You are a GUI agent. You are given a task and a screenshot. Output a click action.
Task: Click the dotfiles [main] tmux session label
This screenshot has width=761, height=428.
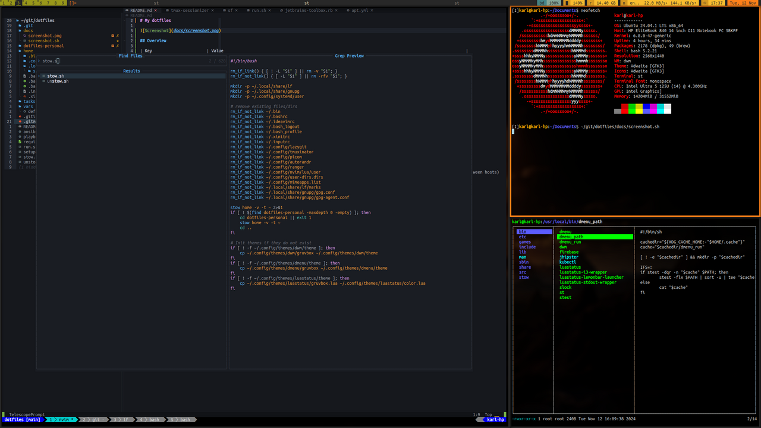[x=22, y=420]
